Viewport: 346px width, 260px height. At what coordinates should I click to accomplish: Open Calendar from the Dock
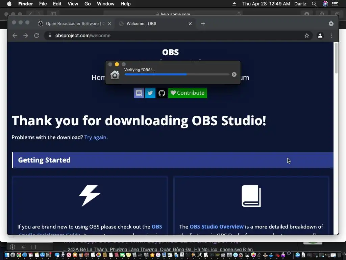click(x=30, y=255)
